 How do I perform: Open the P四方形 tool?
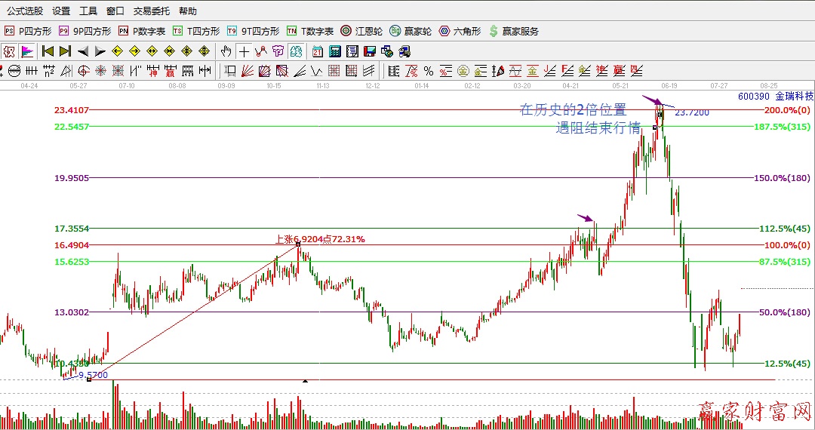click(x=29, y=32)
